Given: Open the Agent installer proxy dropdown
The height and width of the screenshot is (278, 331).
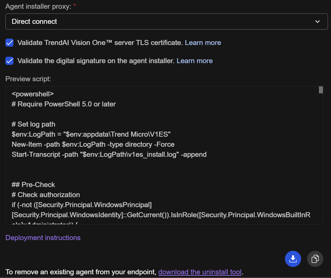Looking at the screenshot, I should (166, 21).
